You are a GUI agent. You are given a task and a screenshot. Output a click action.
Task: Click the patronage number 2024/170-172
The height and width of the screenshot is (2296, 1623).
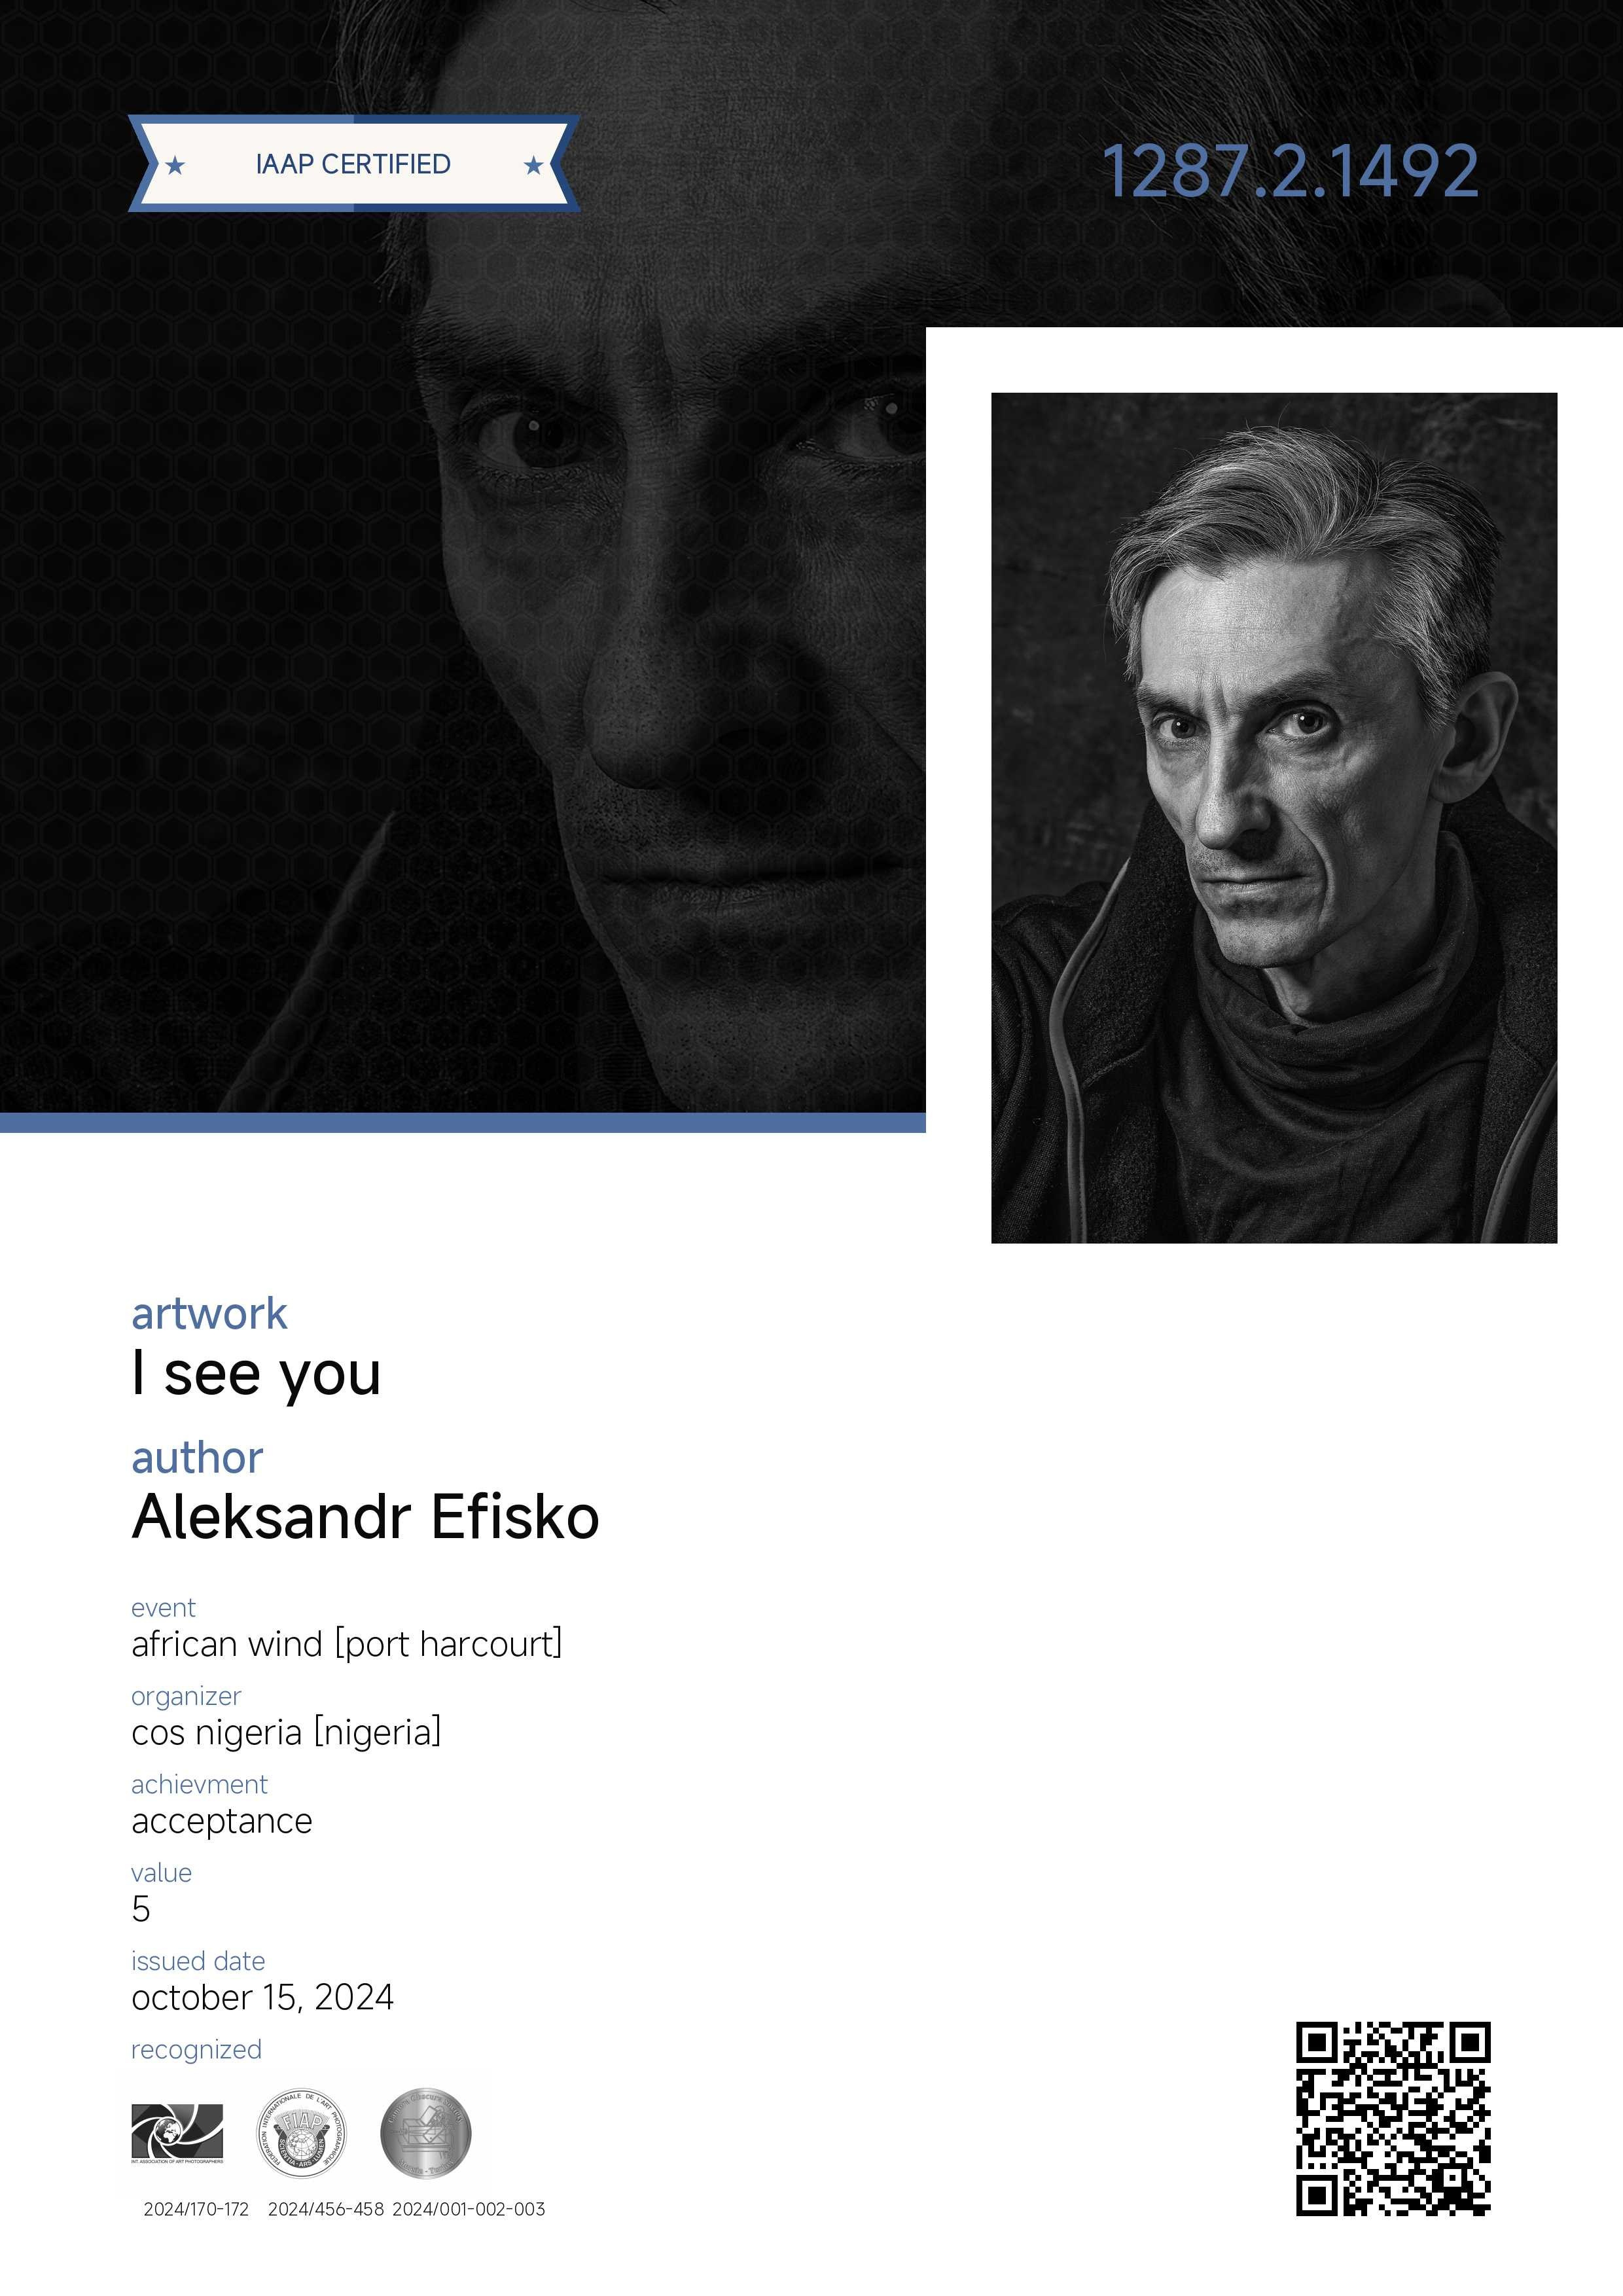pyautogui.click(x=196, y=2209)
